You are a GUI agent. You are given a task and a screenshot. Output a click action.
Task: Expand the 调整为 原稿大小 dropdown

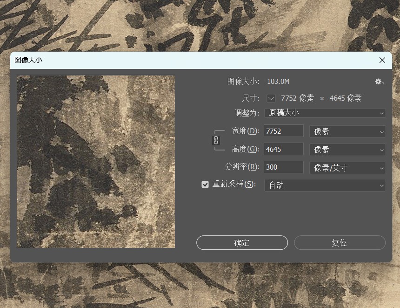325,113
